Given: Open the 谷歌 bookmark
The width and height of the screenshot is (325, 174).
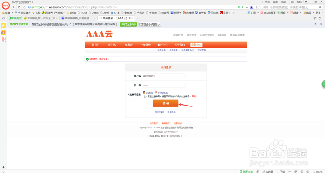Looking at the screenshot, I should (x=36, y=13).
